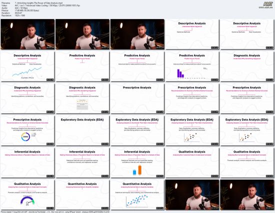Select Descriptive Analysis thumbnail with blue line chart
The width and height of the screenshot is (275, 213).
(27, 66)
